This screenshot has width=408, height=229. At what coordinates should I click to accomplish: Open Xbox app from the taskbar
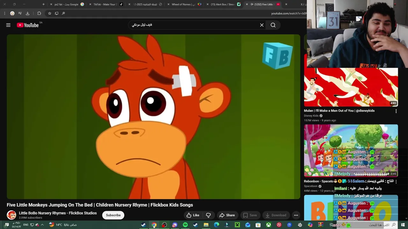[269, 225]
